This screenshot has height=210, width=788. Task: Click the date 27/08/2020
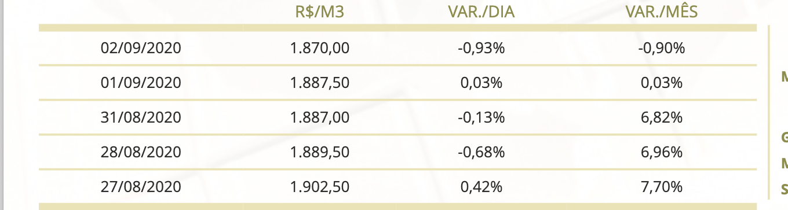tap(141, 187)
